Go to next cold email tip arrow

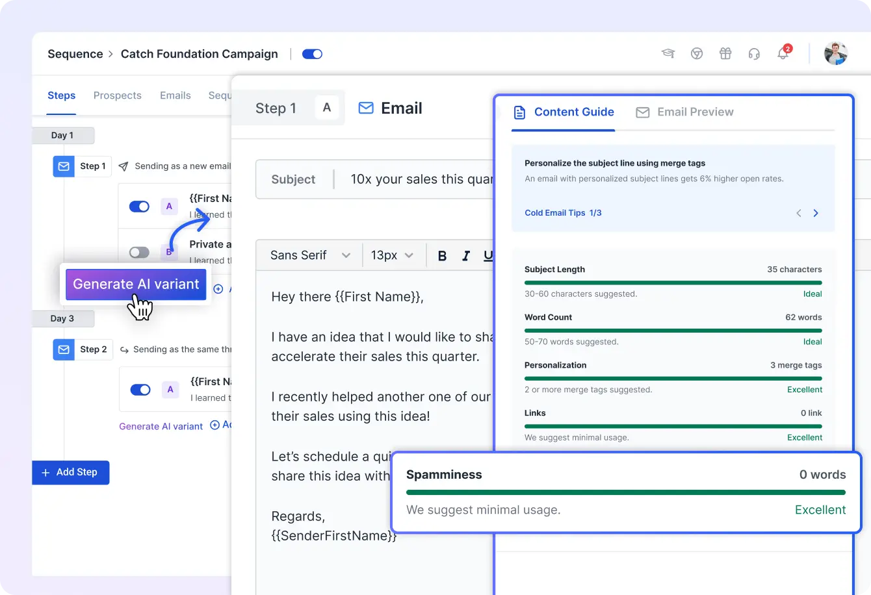pos(816,213)
